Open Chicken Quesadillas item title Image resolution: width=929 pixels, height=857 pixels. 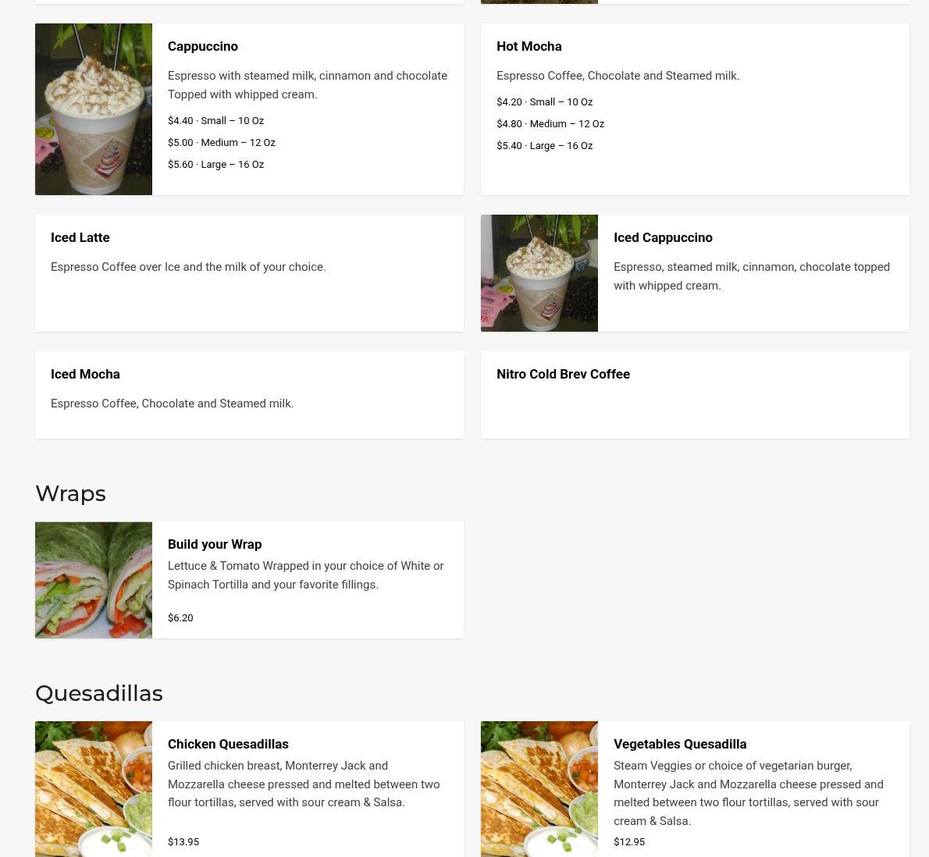click(x=228, y=744)
